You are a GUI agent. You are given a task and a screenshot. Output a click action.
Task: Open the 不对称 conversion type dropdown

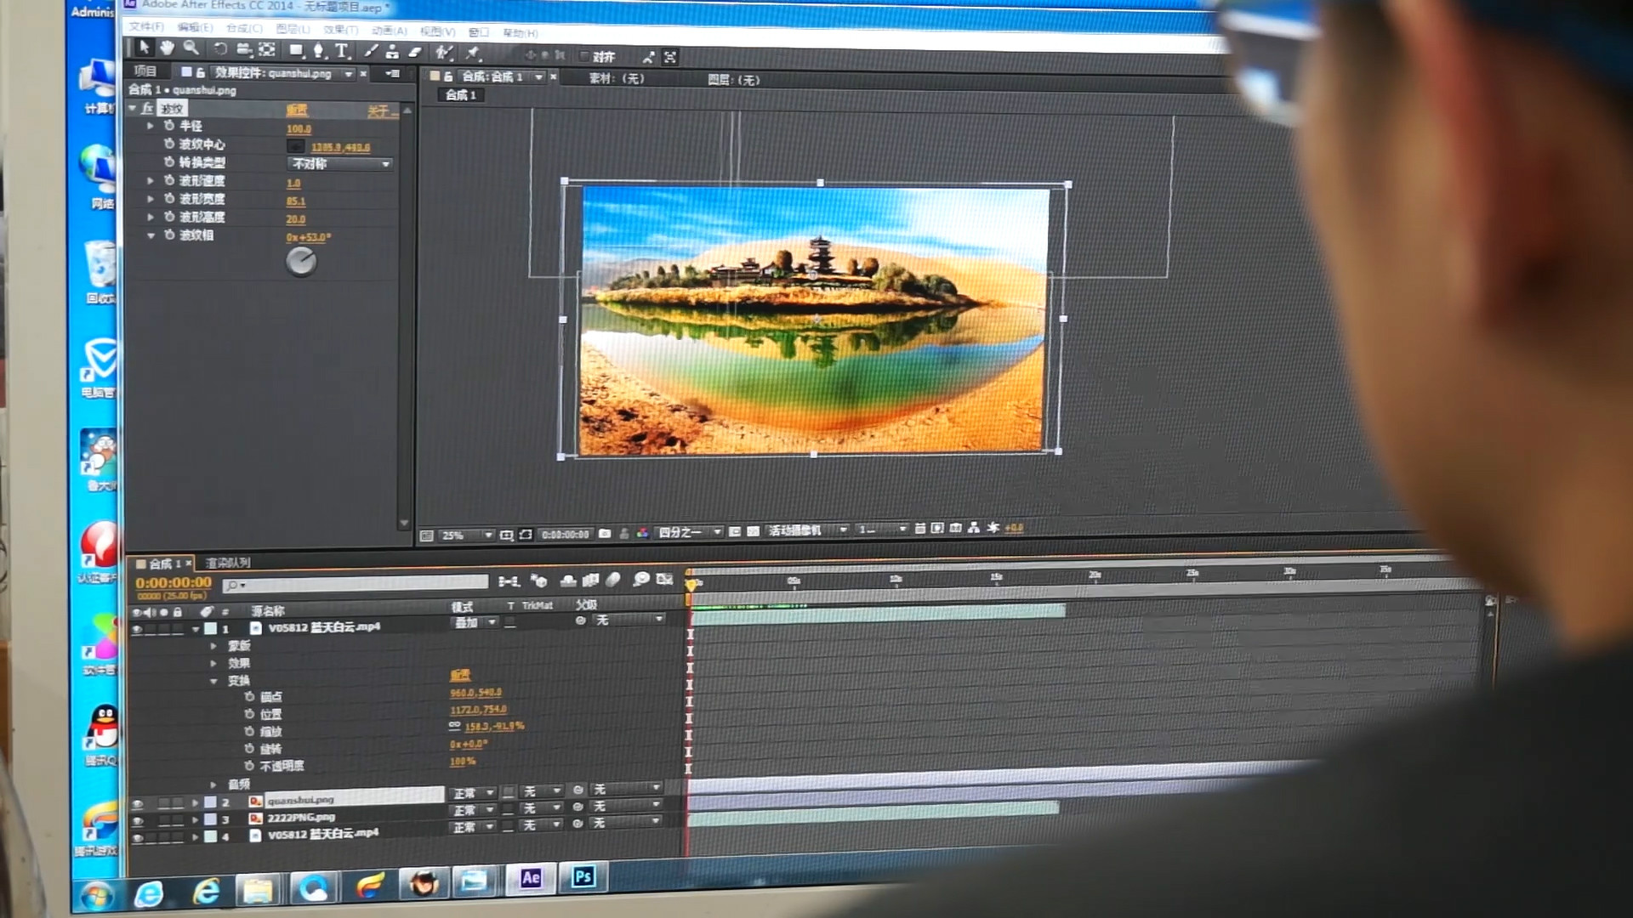340,164
